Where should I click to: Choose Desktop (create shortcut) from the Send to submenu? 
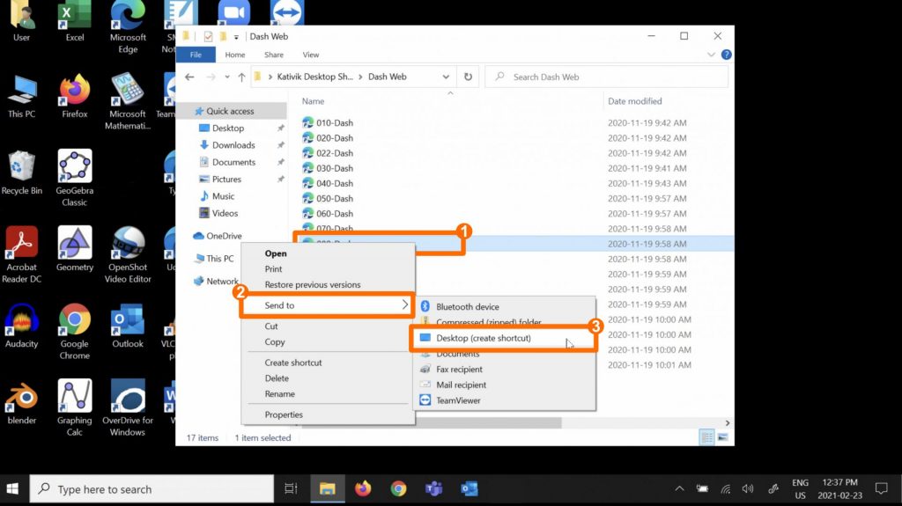click(484, 338)
